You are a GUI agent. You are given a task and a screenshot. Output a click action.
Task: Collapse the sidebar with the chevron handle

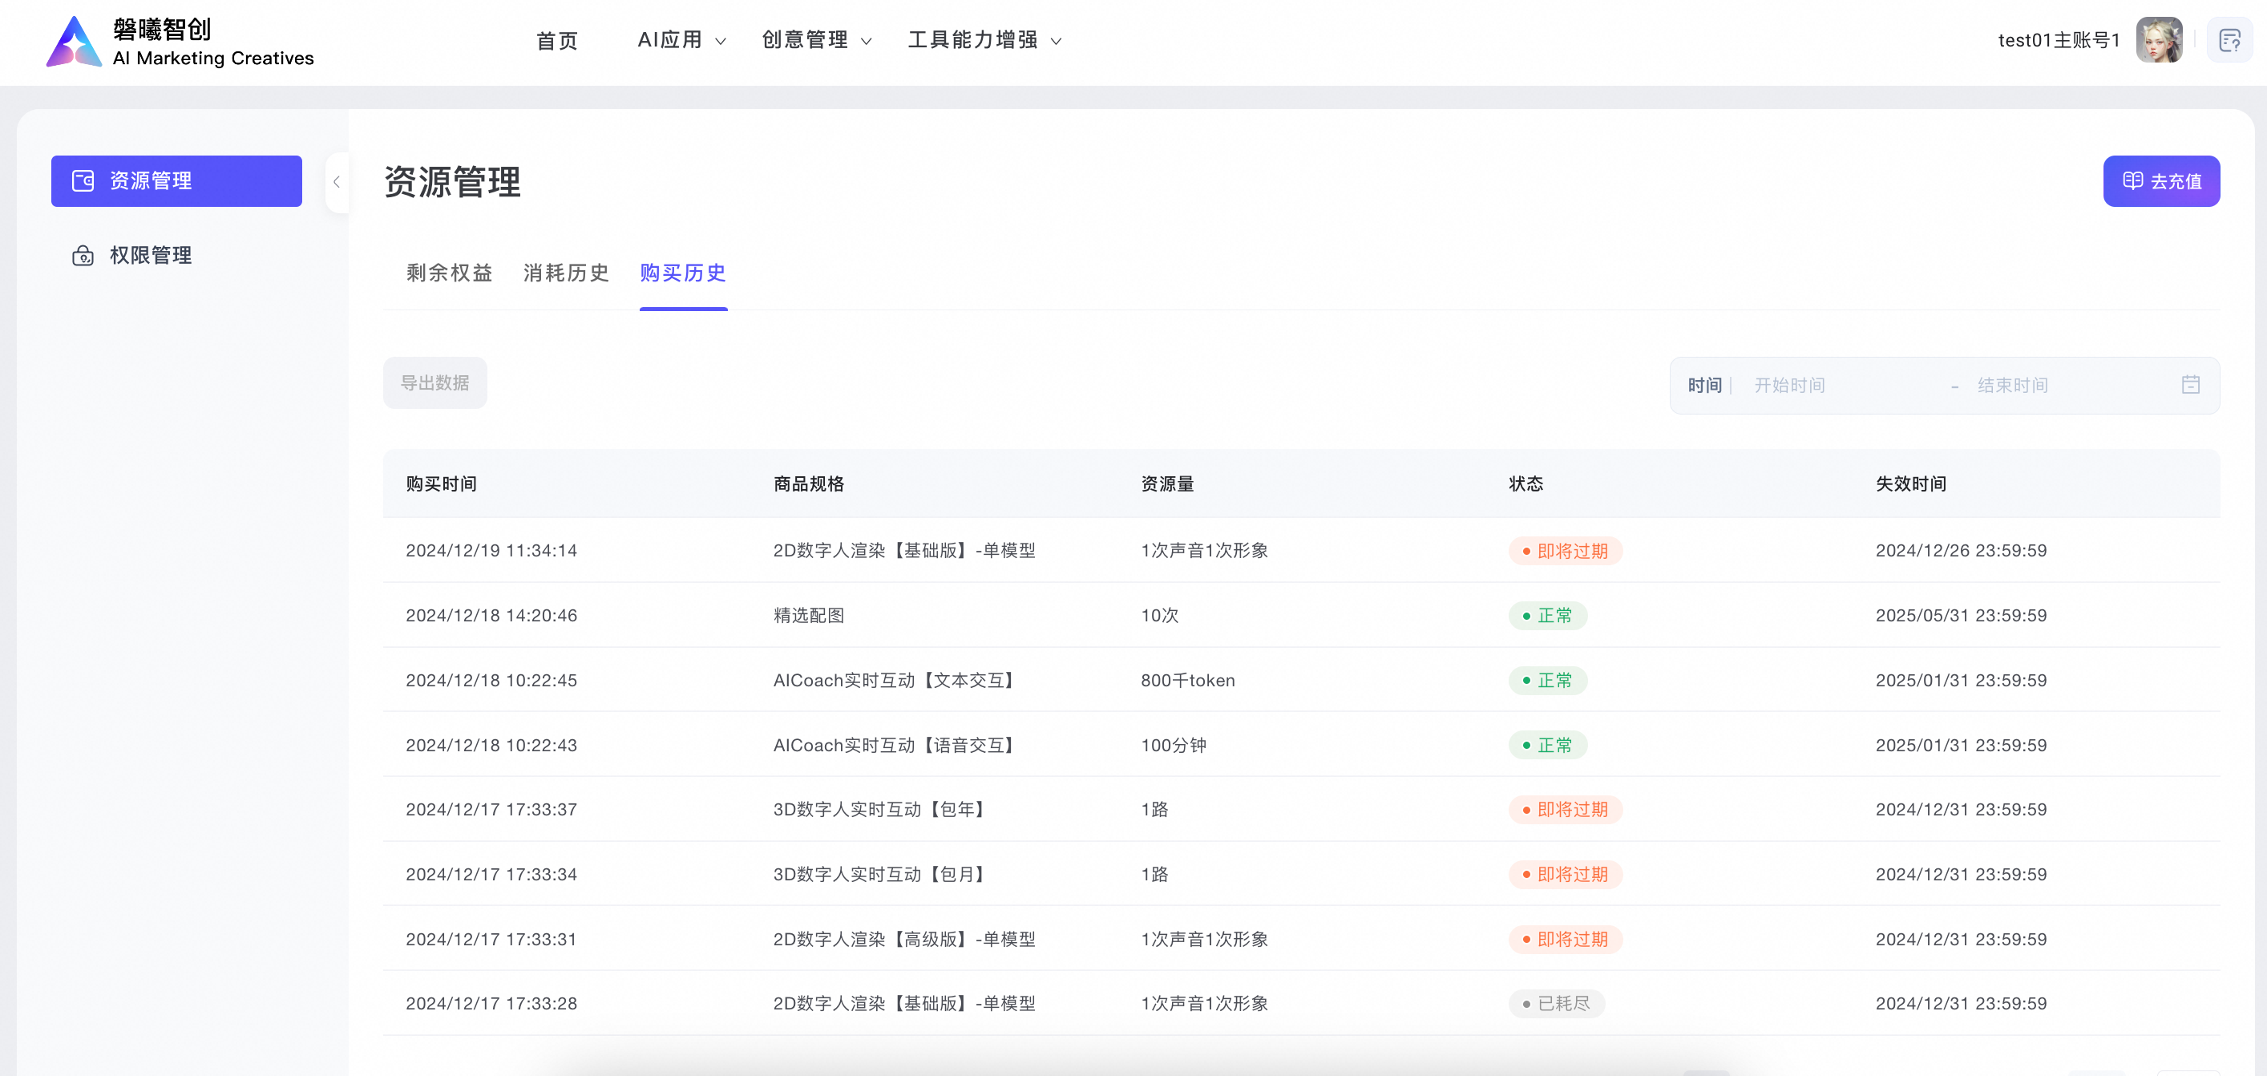click(x=336, y=182)
